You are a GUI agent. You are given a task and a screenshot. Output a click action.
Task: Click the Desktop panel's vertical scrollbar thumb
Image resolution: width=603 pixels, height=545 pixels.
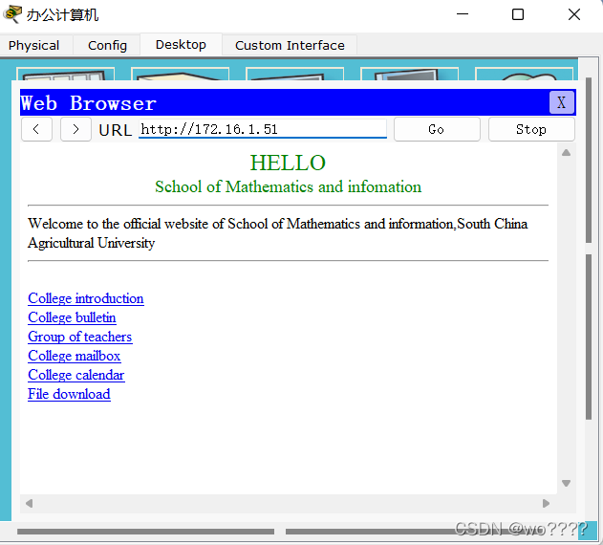click(589, 160)
